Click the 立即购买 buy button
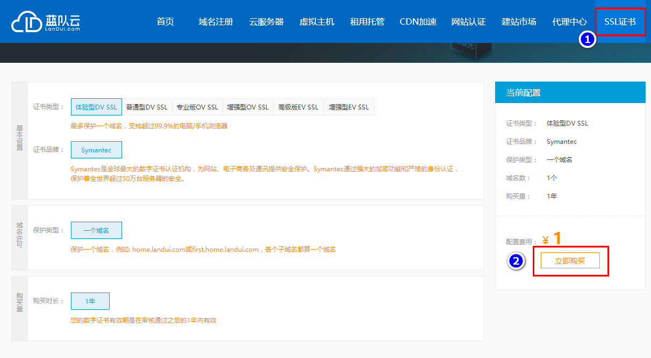 (570, 261)
